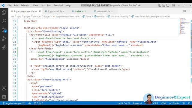192x108 pixels.
Task: Open the Go menu
Action: click(43, 5)
